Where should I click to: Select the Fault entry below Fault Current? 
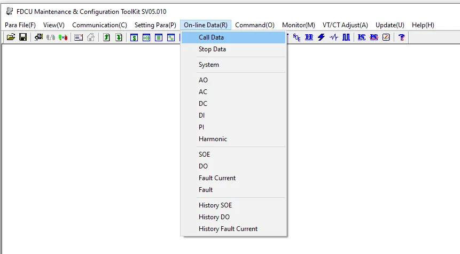click(x=233, y=190)
